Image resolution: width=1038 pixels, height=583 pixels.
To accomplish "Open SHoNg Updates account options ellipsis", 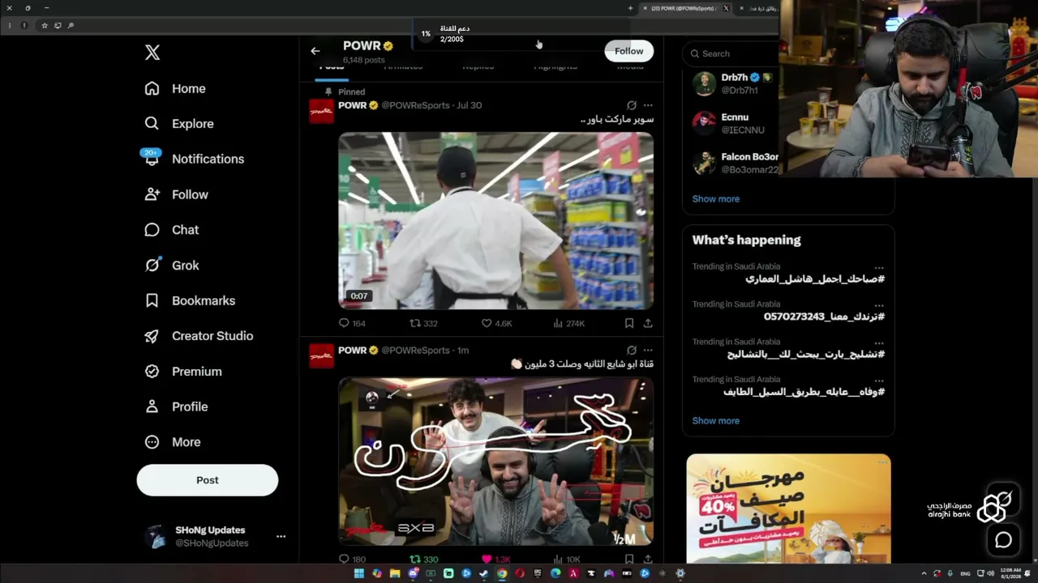I will pyautogui.click(x=281, y=536).
